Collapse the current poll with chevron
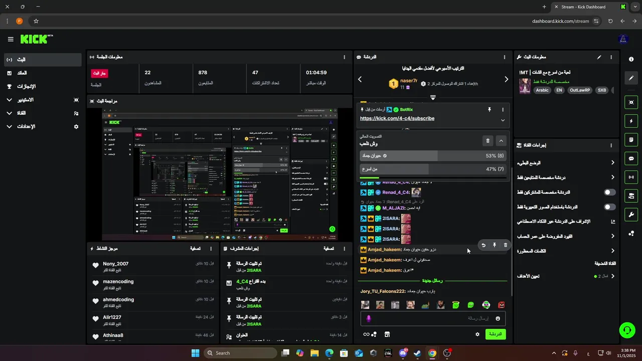 pos(501,141)
